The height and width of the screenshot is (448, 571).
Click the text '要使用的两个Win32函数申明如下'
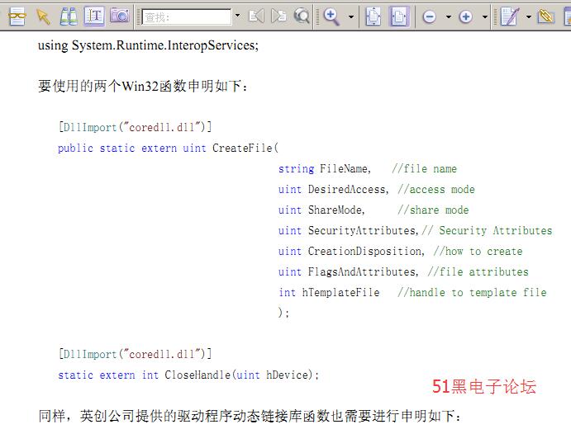[x=140, y=87]
